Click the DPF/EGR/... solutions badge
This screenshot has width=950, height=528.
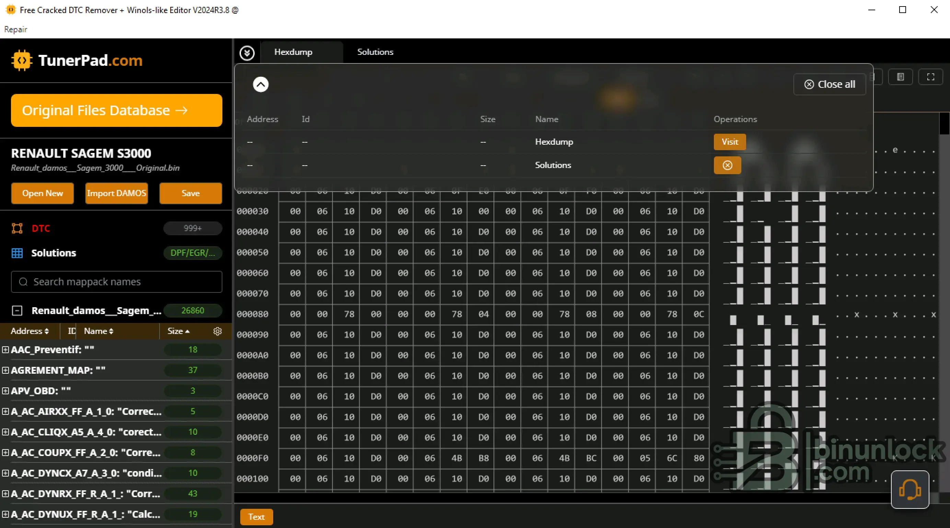click(x=193, y=253)
